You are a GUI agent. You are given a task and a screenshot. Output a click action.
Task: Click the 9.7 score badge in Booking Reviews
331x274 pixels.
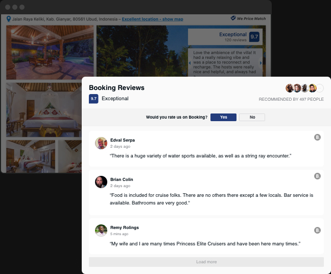tap(93, 99)
